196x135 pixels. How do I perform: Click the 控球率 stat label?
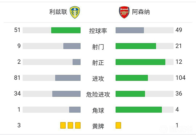[98, 31]
